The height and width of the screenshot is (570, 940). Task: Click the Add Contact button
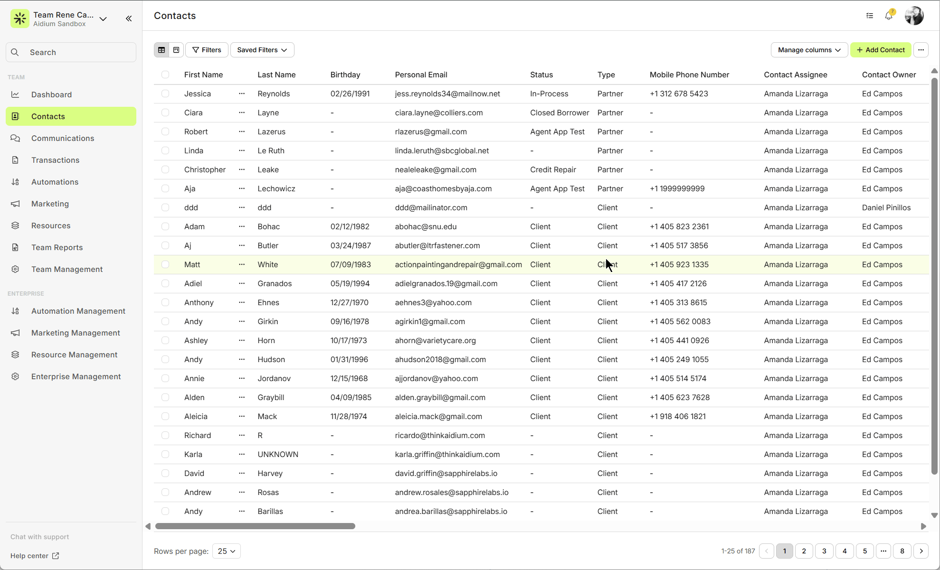pyautogui.click(x=881, y=50)
